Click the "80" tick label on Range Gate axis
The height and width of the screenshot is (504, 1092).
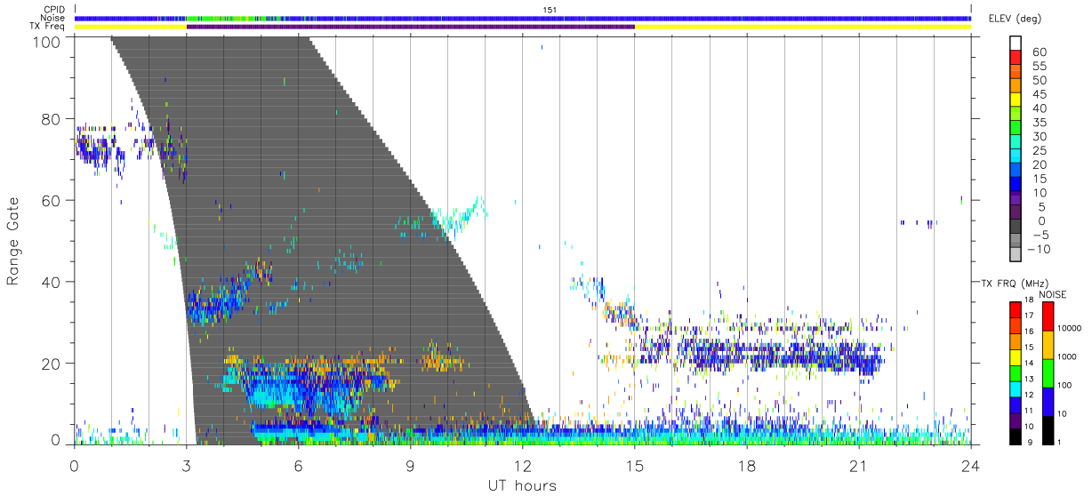click(x=51, y=119)
